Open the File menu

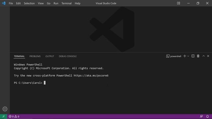(11, 3)
